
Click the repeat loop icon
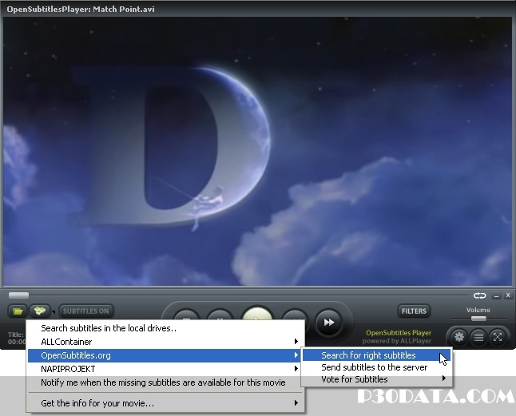pos(479,295)
